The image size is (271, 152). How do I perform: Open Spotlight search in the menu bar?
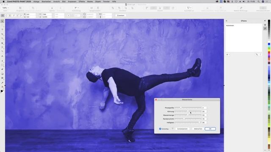pos(258,1)
